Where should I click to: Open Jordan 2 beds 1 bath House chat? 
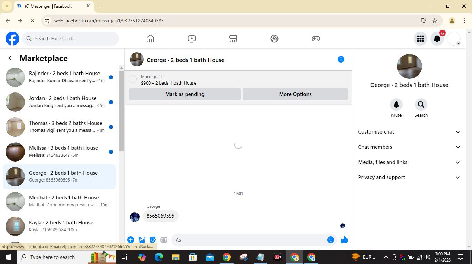click(59, 102)
